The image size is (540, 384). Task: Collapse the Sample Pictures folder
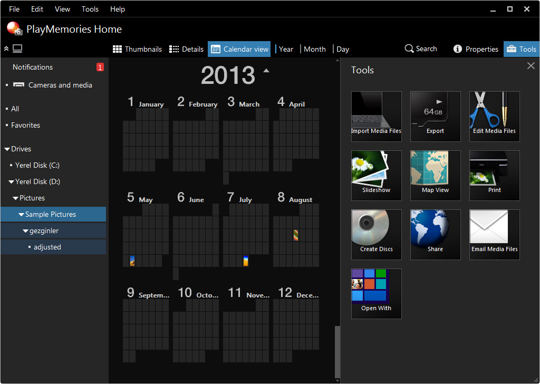(21, 215)
